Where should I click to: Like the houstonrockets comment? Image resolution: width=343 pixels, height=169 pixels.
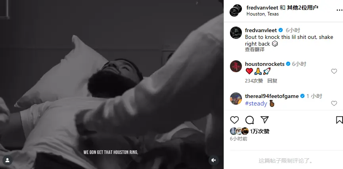pos(334,71)
